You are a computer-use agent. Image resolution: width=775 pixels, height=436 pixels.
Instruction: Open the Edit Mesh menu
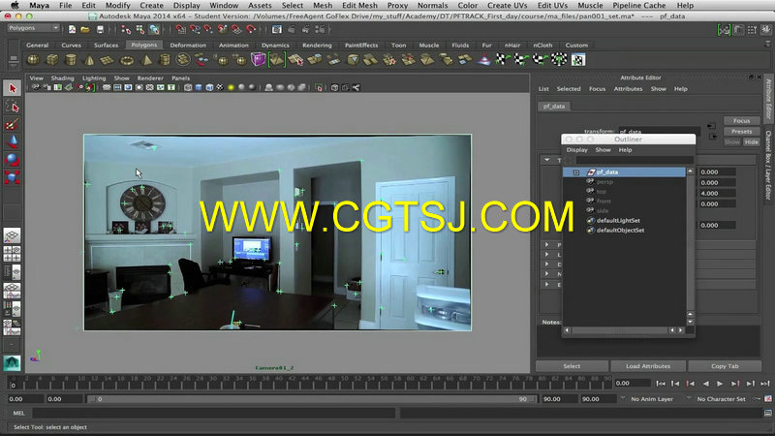click(x=359, y=6)
